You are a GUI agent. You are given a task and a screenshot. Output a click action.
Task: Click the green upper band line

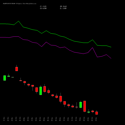(55, 34)
